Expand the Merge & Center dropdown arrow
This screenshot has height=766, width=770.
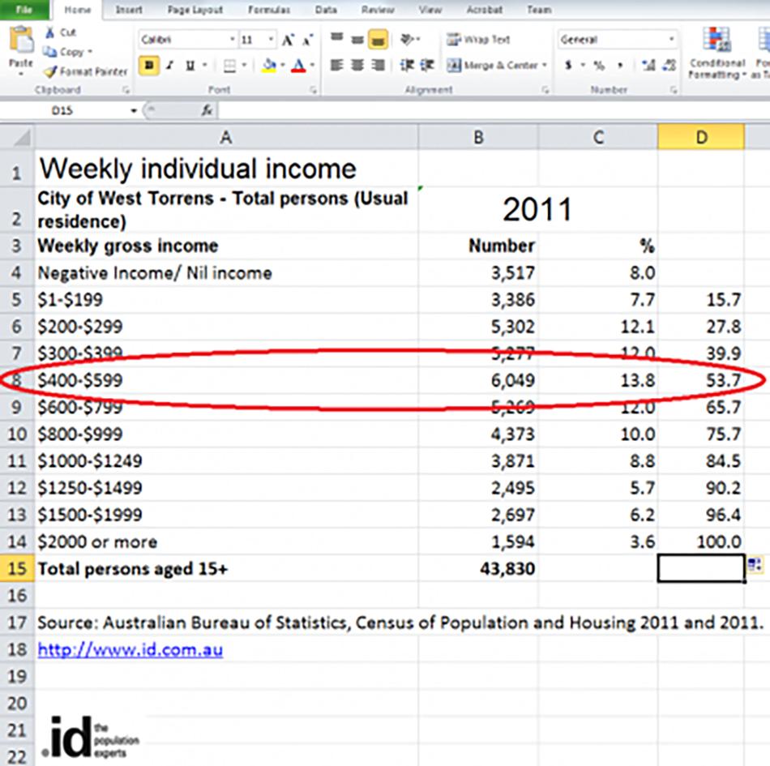545,65
